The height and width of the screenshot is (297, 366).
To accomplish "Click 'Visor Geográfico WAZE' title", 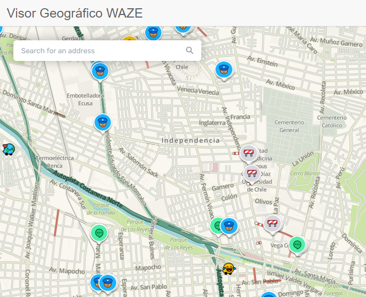I will 75,13.
